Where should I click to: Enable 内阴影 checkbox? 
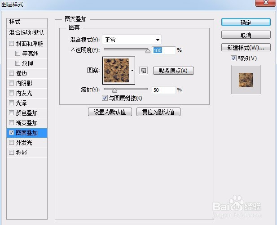[x=12, y=83]
